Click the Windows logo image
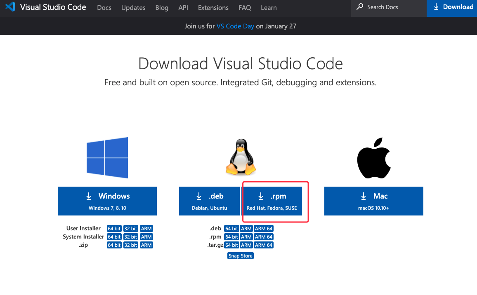The height and width of the screenshot is (295, 477). (x=107, y=157)
